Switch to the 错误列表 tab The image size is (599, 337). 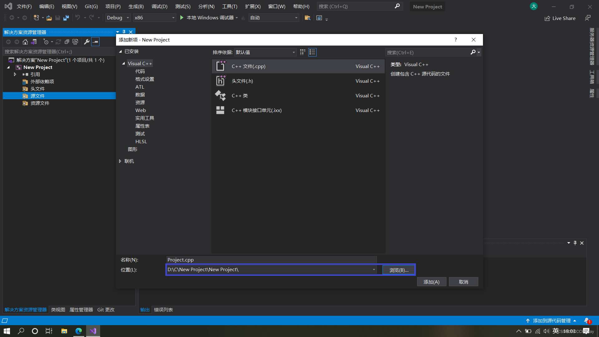[163, 310]
